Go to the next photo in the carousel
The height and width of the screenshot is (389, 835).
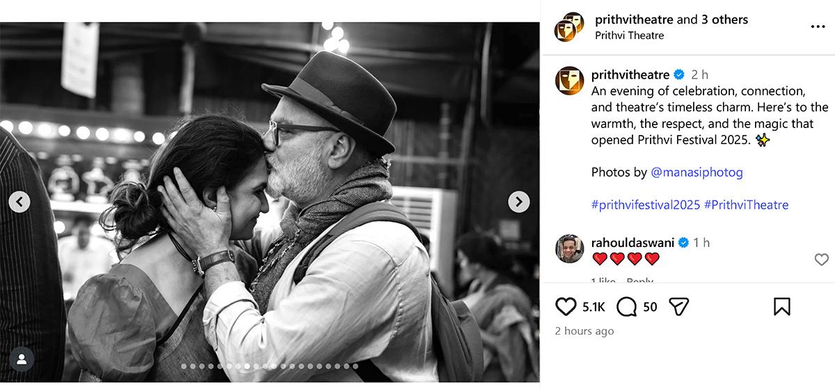click(518, 202)
